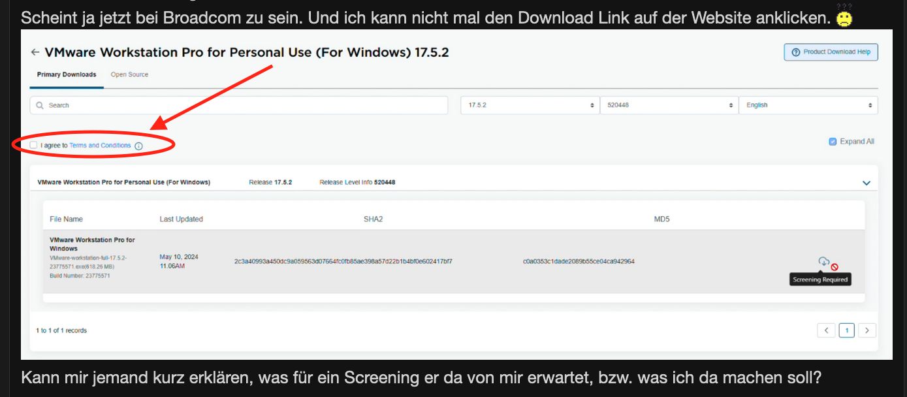Toggle the Expand All checkbox

coord(833,142)
